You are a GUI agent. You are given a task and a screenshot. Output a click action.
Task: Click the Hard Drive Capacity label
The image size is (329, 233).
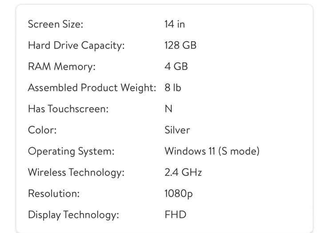click(x=76, y=46)
